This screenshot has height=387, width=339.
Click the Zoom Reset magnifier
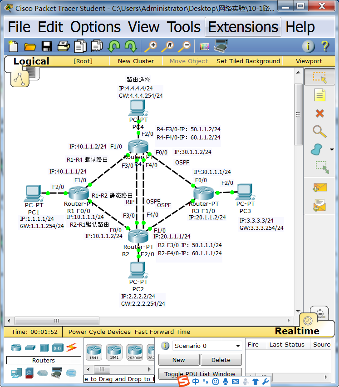click(x=167, y=46)
